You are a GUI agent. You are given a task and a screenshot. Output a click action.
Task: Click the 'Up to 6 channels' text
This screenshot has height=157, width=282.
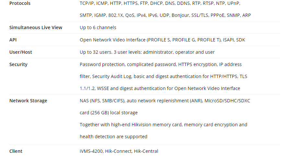click(x=98, y=28)
